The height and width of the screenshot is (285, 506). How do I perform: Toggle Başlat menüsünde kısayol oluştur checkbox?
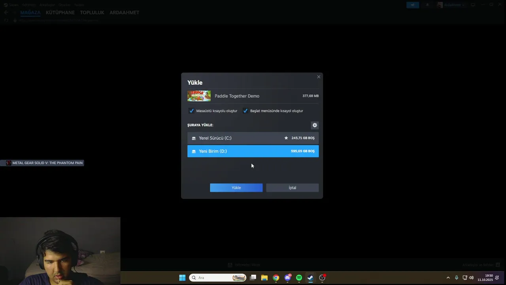(245, 111)
